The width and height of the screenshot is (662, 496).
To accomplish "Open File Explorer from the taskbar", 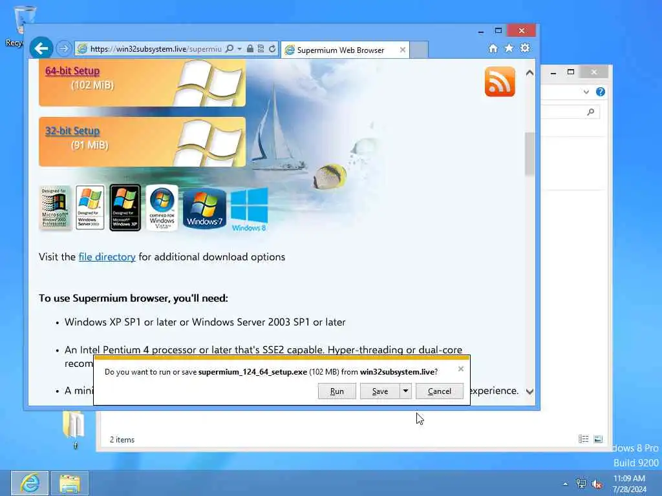I will click(x=70, y=483).
